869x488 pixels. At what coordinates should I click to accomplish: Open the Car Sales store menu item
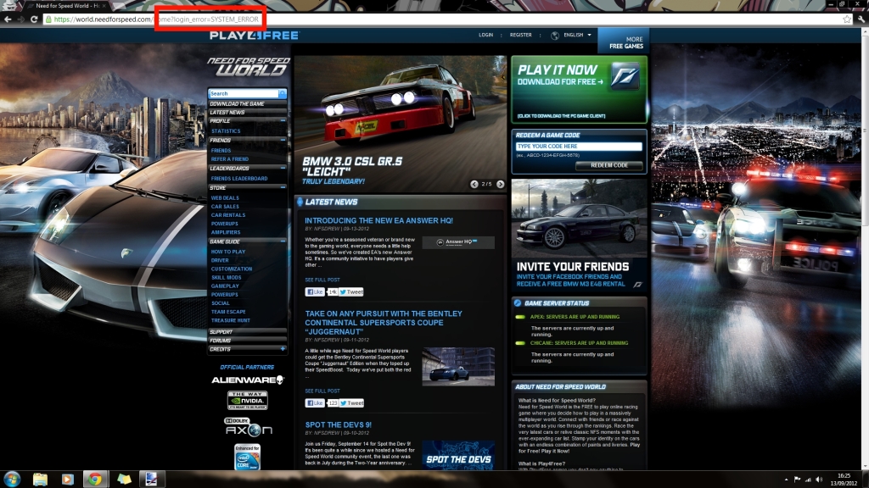pos(225,207)
